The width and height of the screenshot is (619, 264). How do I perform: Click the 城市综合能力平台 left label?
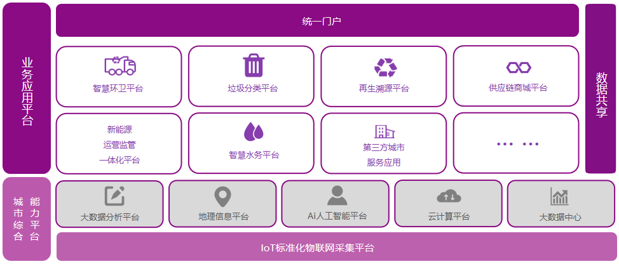[26, 219]
